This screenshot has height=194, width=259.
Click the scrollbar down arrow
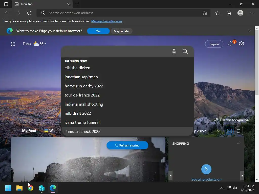(257, 180)
